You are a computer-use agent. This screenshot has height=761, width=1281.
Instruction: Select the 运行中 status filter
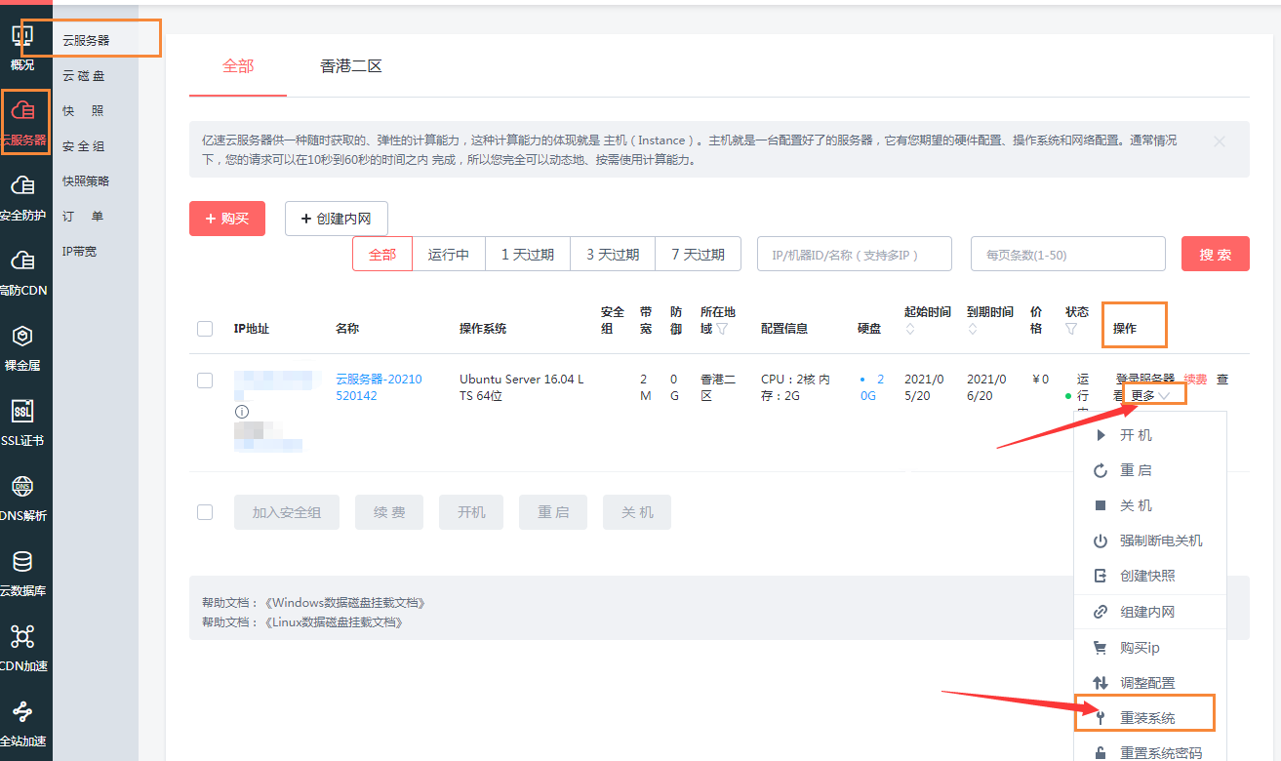(x=449, y=254)
